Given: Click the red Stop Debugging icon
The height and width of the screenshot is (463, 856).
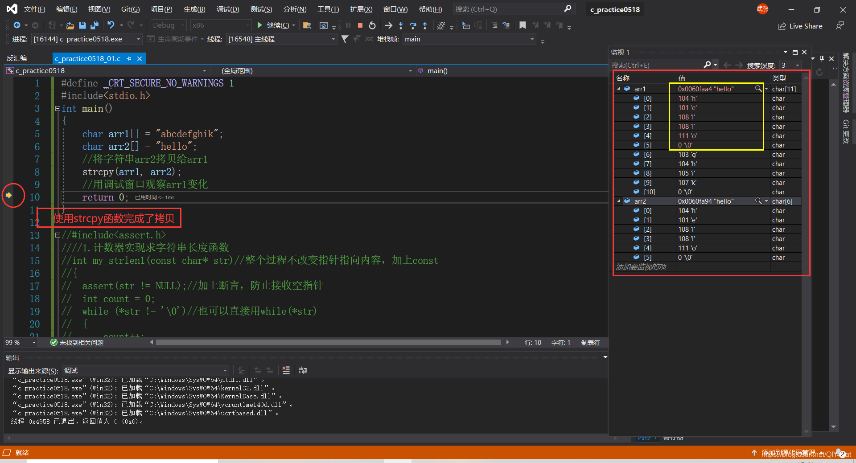Looking at the screenshot, I should click(360, 25).
